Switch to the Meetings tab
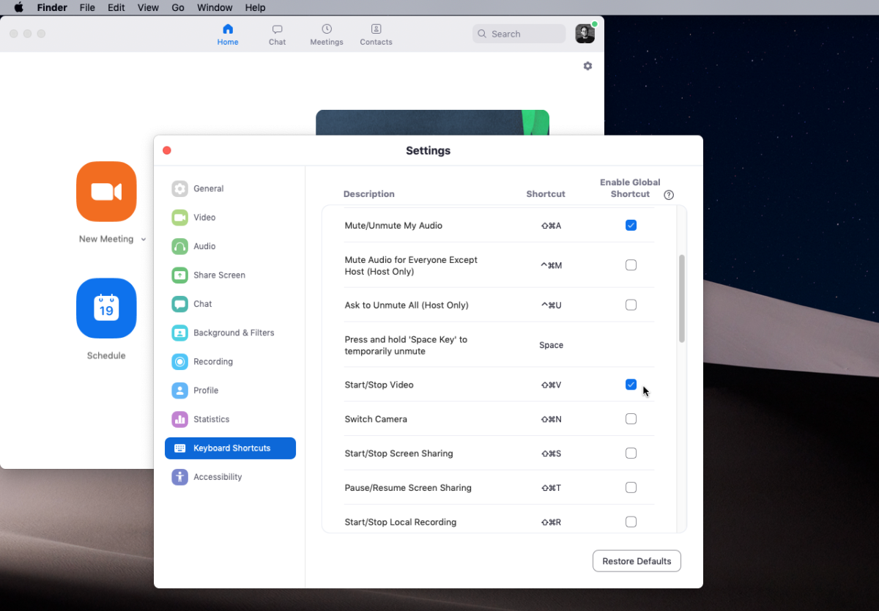The height and width of the screenshot is (611, 879). (x=327, y=34)
